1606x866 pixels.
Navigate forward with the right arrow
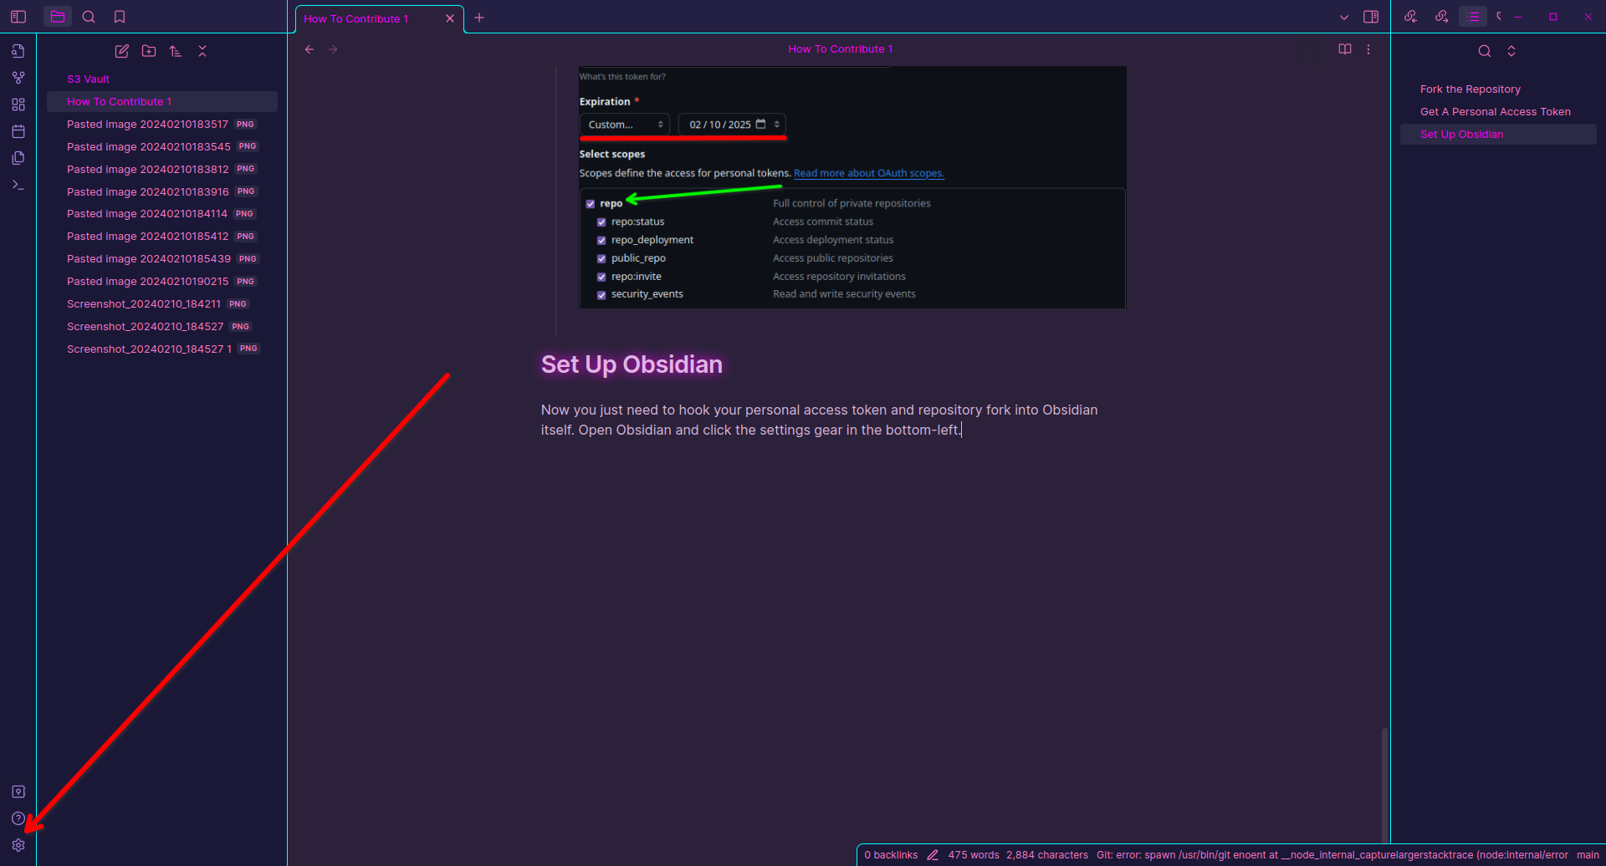coord(333,49)
